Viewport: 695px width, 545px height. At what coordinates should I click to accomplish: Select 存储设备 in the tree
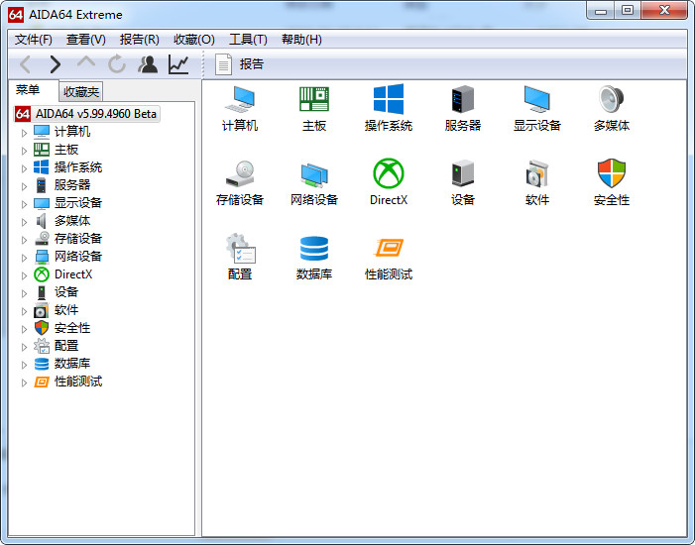(x=78, y=239)
